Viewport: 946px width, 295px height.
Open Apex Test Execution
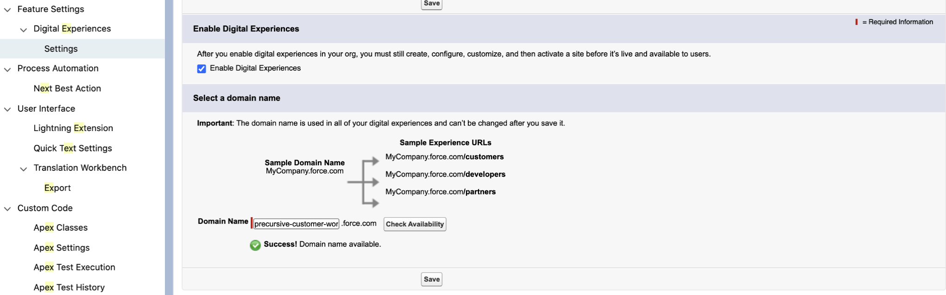pos(74,267)
